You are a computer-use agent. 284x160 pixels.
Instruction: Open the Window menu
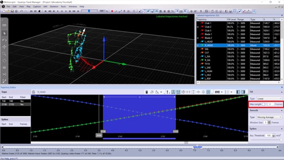point(73,7)
